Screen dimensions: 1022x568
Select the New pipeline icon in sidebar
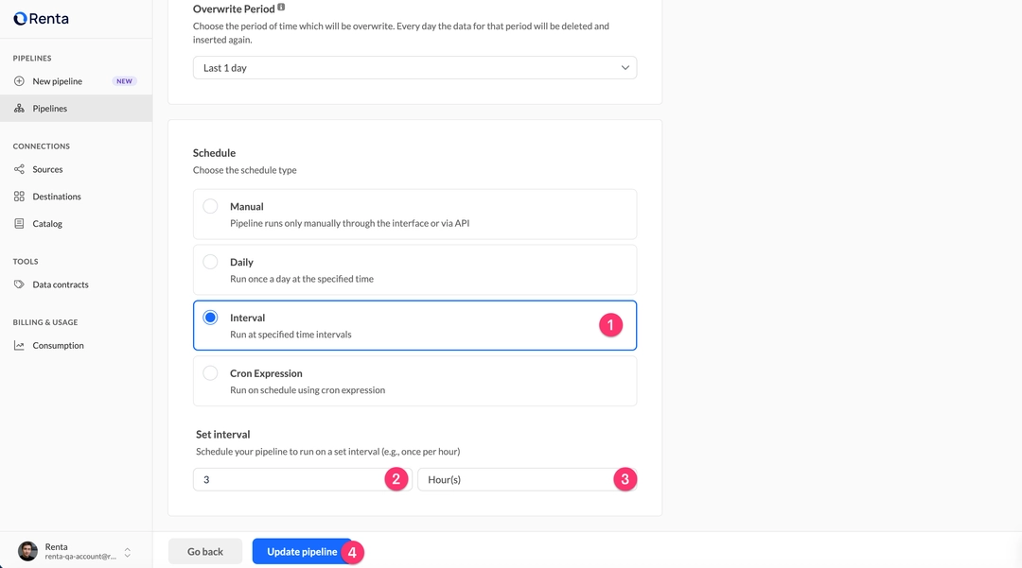pyautogui.click(x=20, y=81)
